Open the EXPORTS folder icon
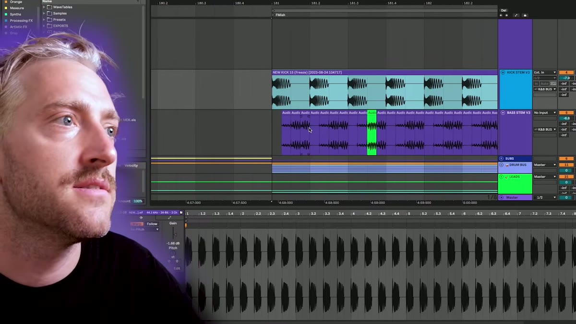576x324 pixels. (x=49, y=26)
